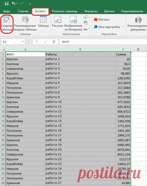Select the Вставка ribbon tab
Viewport: 147px width, 186px height.
pos(40,11)
